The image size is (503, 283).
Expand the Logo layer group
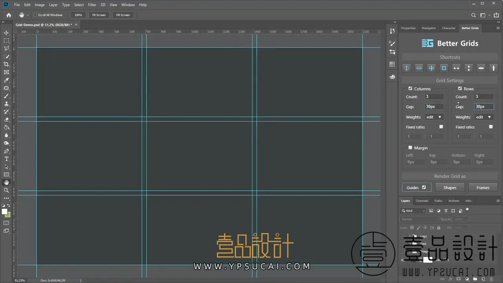[409, 236]
